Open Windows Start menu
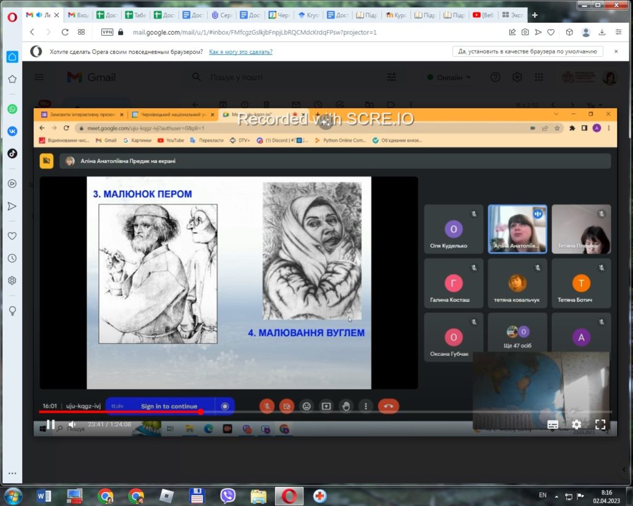The image size is (633, 506). pyautogui.click(x=12, y=496)
